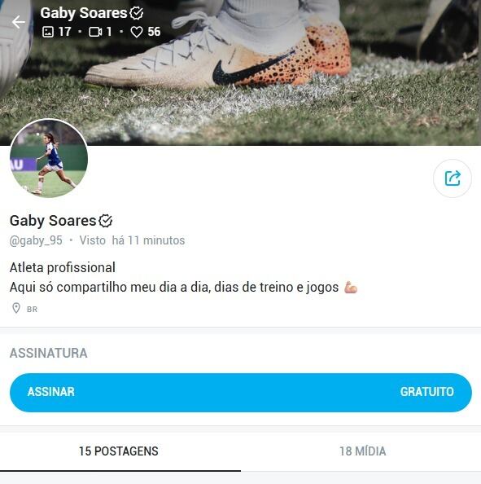
Task: Click the video count icon showing 1
Action: 95,32
